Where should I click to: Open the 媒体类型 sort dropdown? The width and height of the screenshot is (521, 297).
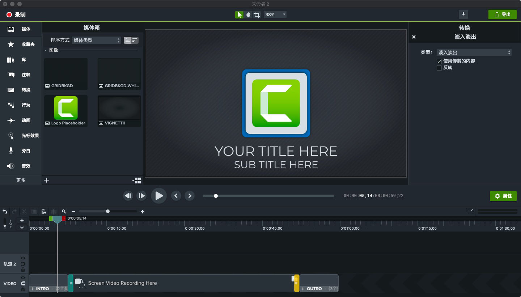[x=96, y=40]
